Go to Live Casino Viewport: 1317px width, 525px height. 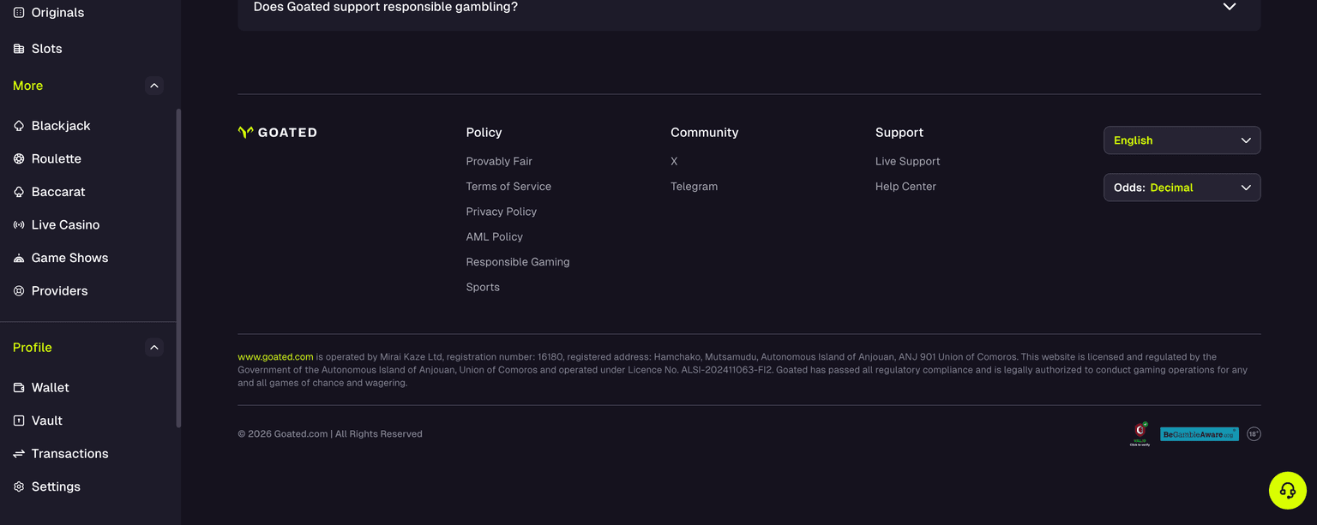pos(65,225)
